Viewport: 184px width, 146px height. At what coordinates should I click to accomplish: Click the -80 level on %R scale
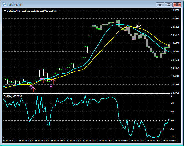(172, 129)
